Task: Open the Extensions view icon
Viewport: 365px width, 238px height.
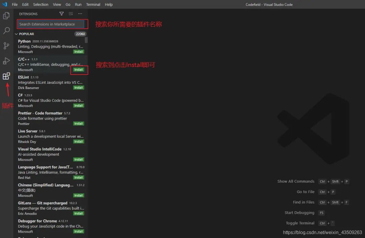Action: click(6, 76)
